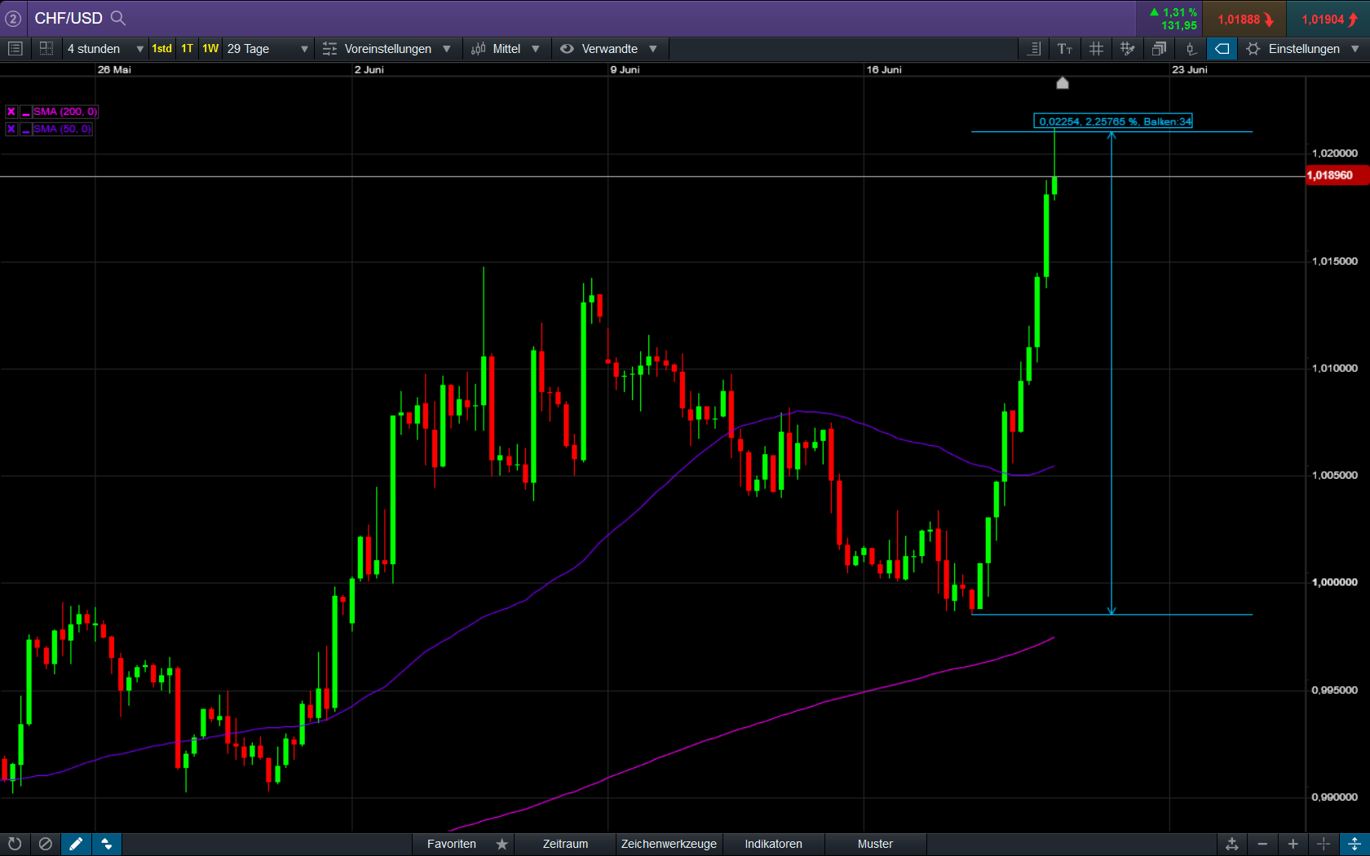Open the Indikatoren tab
The height and width of the screenshot is (856, 1370).
(773, 844)
